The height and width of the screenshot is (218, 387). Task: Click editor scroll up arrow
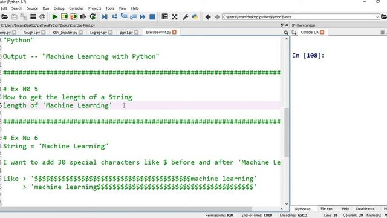(x=287, y=39)
